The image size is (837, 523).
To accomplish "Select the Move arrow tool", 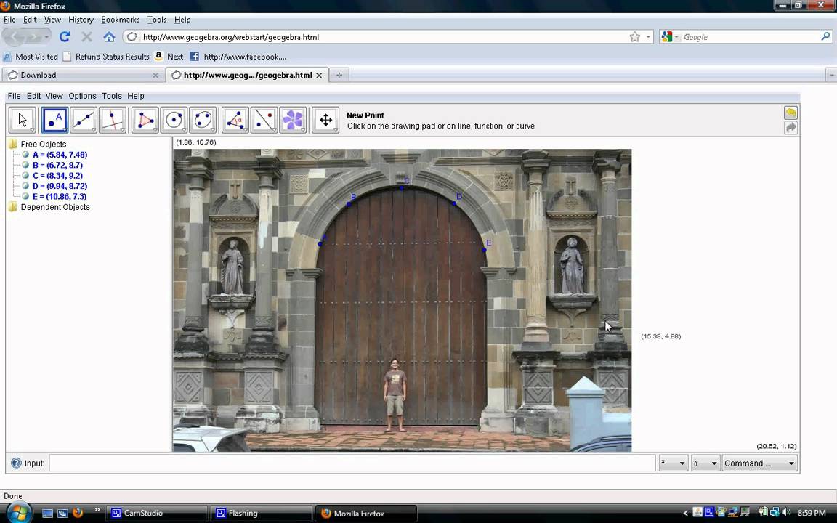I will (23, 121).
